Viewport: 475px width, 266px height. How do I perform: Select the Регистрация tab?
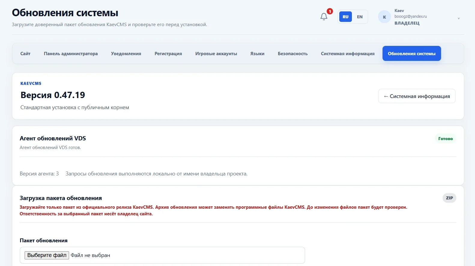pos(168,53)
